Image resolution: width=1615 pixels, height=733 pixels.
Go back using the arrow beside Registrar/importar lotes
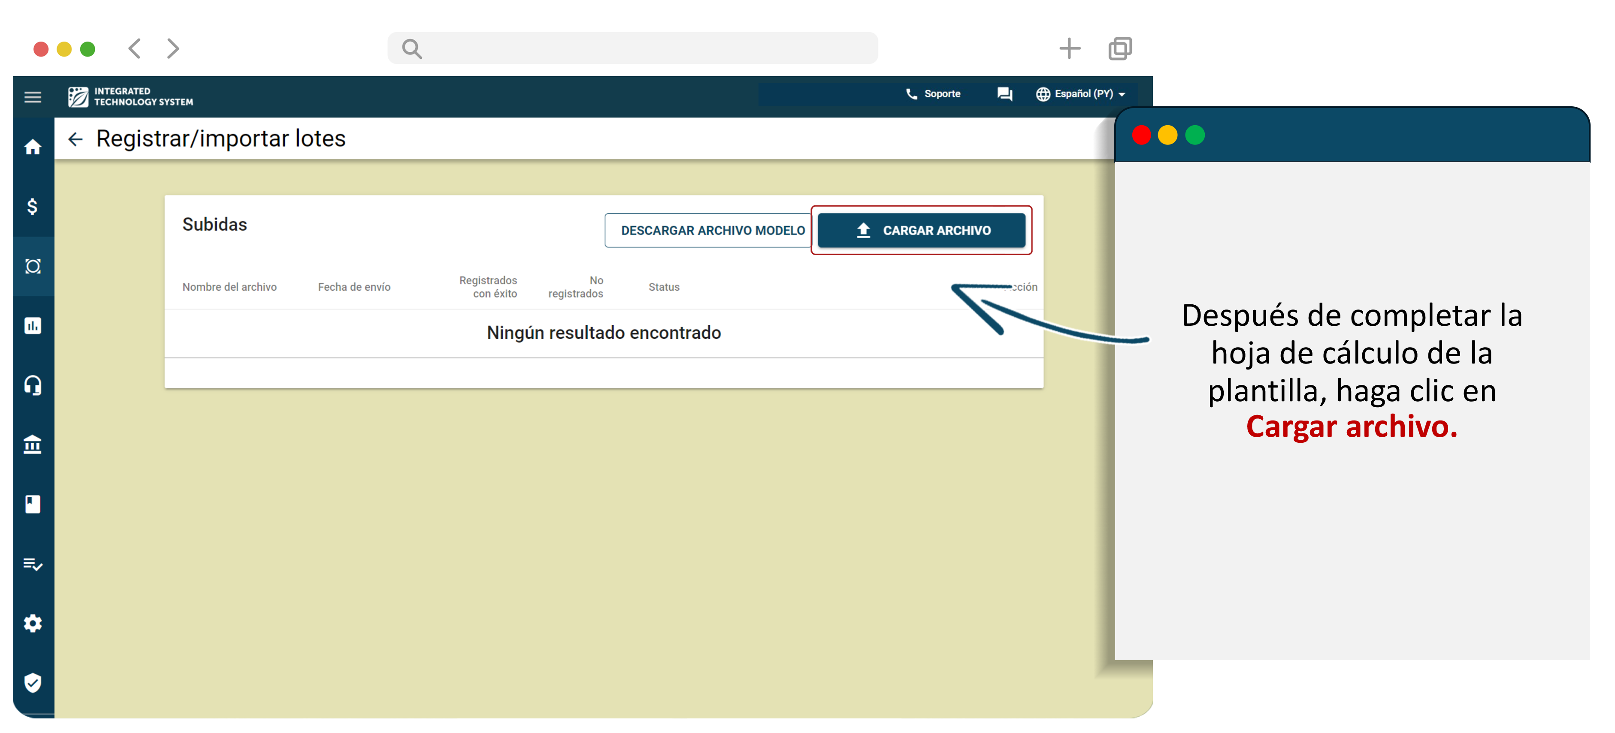(x=75, y=139)
